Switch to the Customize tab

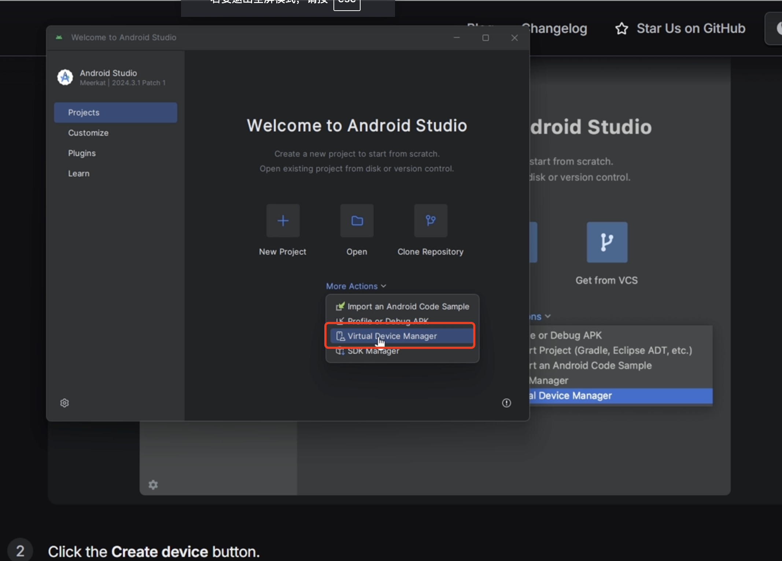[x=88, y=133]
